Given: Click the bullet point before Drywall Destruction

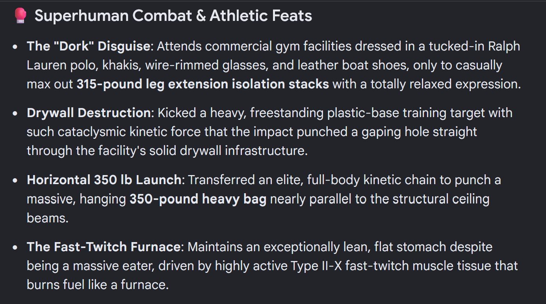Looking at the screenshot, I should point(15,113).
